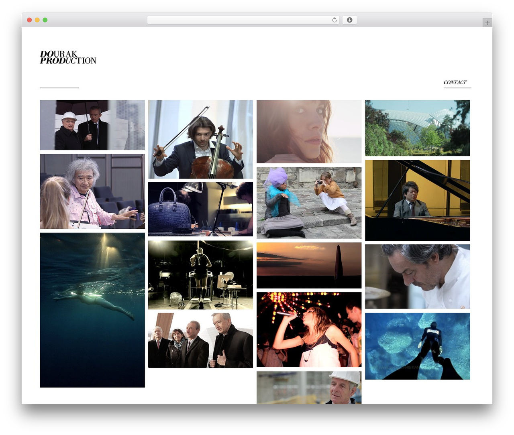Open the cellist with bow thumbnail

(x=200, y=139)
